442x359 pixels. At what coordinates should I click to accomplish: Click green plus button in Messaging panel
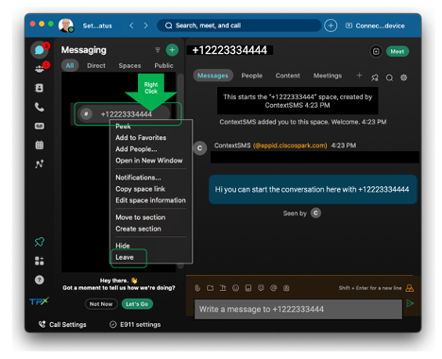[172, 50]
